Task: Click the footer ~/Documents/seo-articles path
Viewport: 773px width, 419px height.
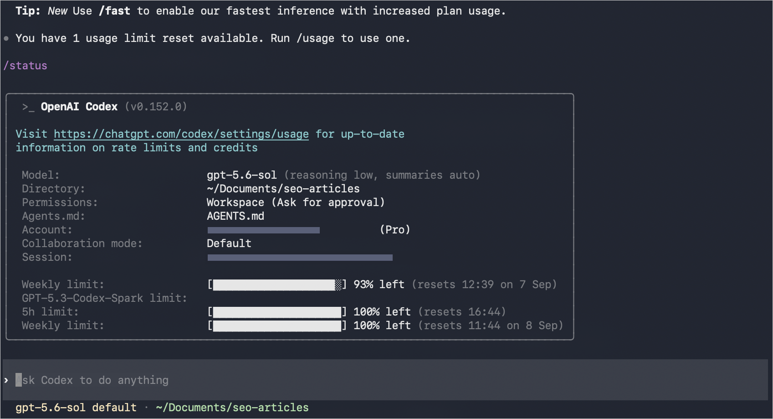Action: coord(232,408)
